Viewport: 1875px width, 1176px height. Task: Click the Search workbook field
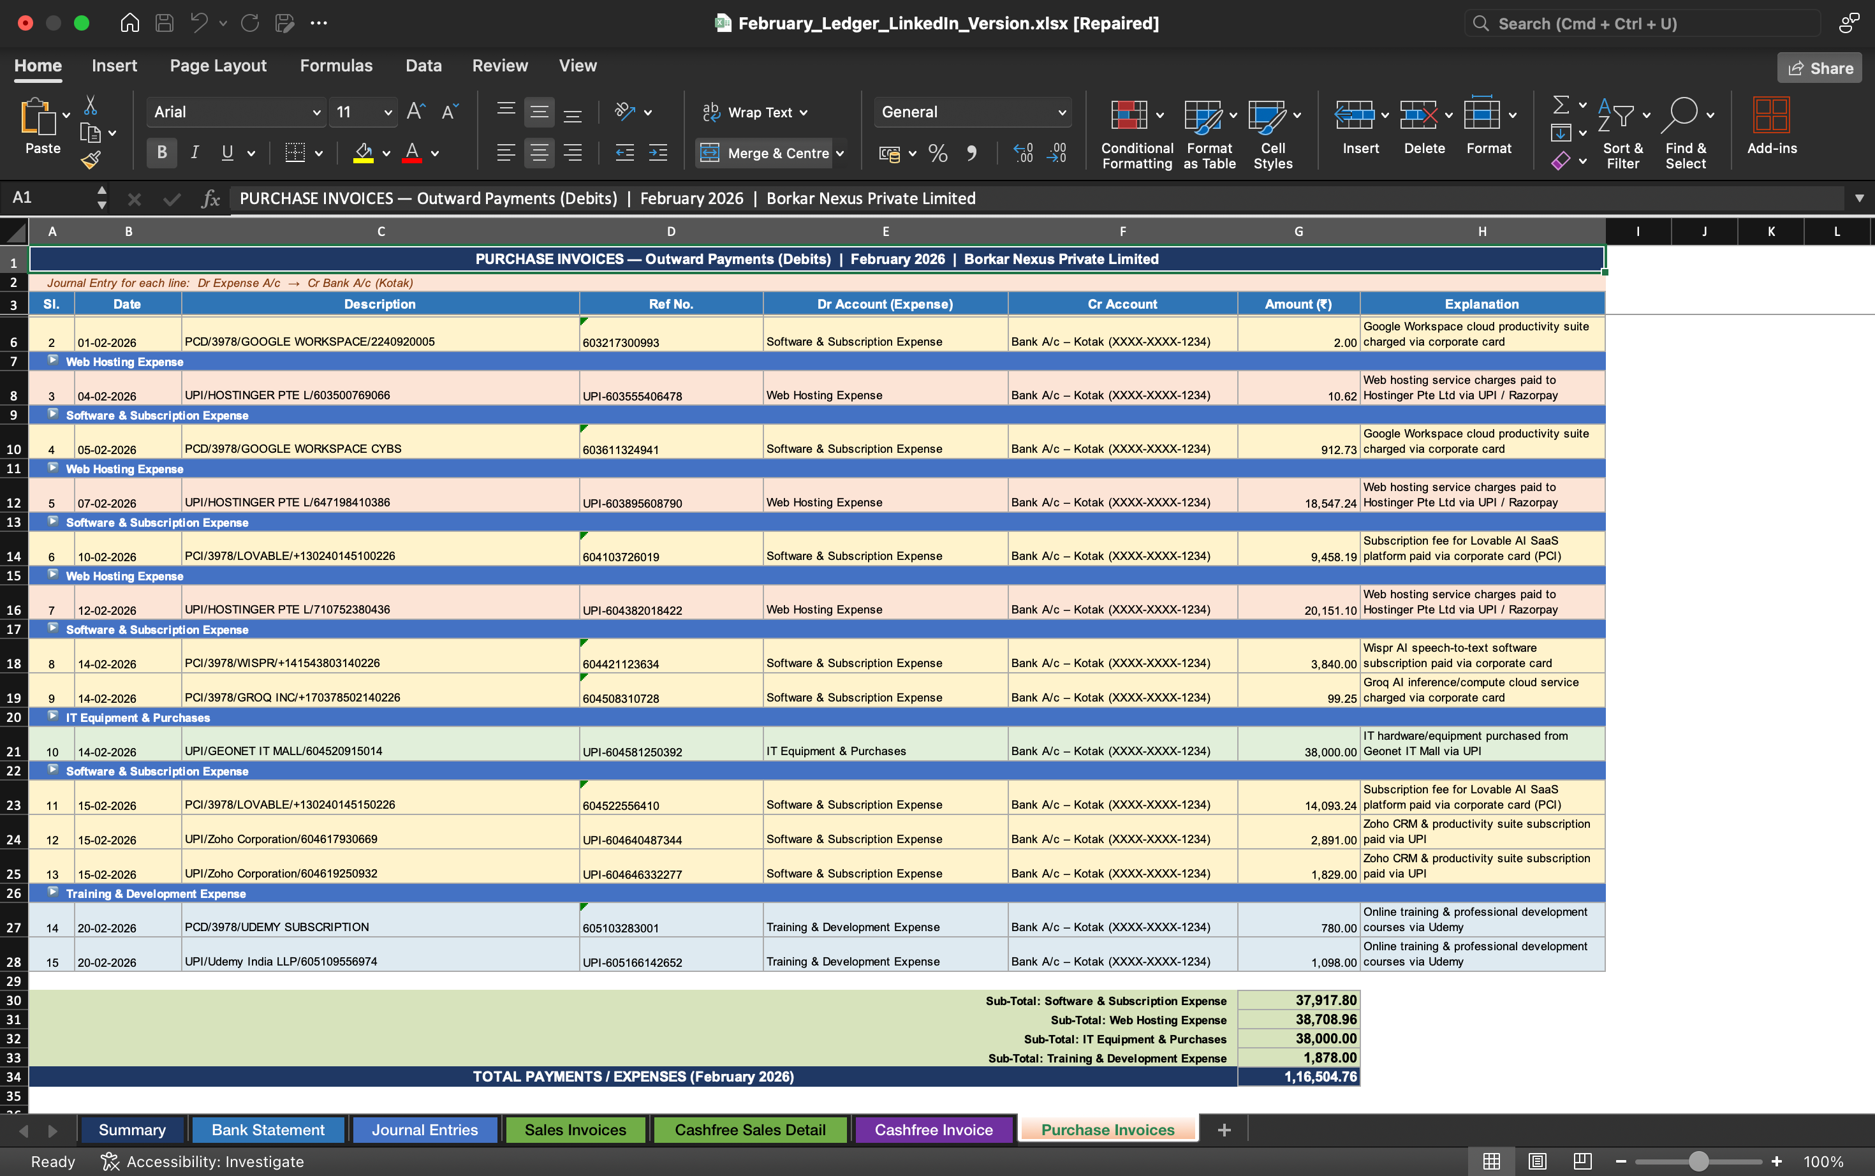point(1641,24)
